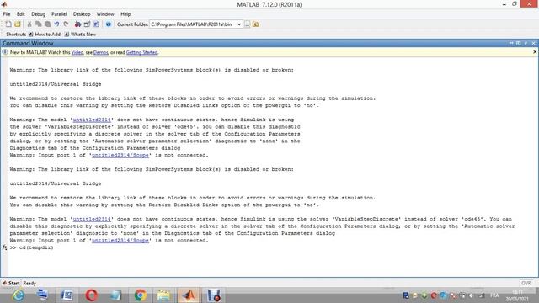This screenshot has height=303, width=539.
Task: Expand the Current Folder path dropdown
Action: [239, 24]
